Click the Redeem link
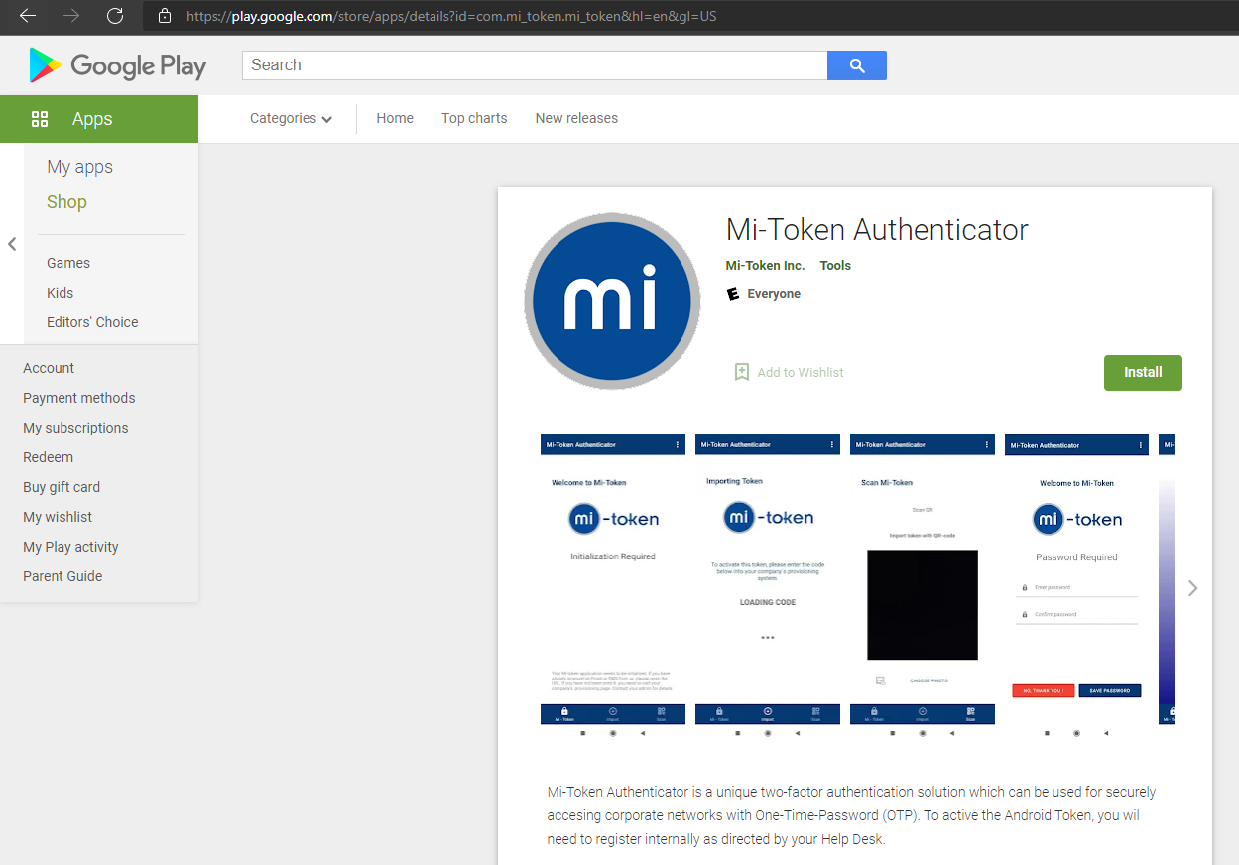Screen dimensions: 1239x865 (x=49, y=457)
